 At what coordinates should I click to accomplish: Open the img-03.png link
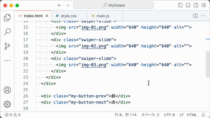[94, 65]
